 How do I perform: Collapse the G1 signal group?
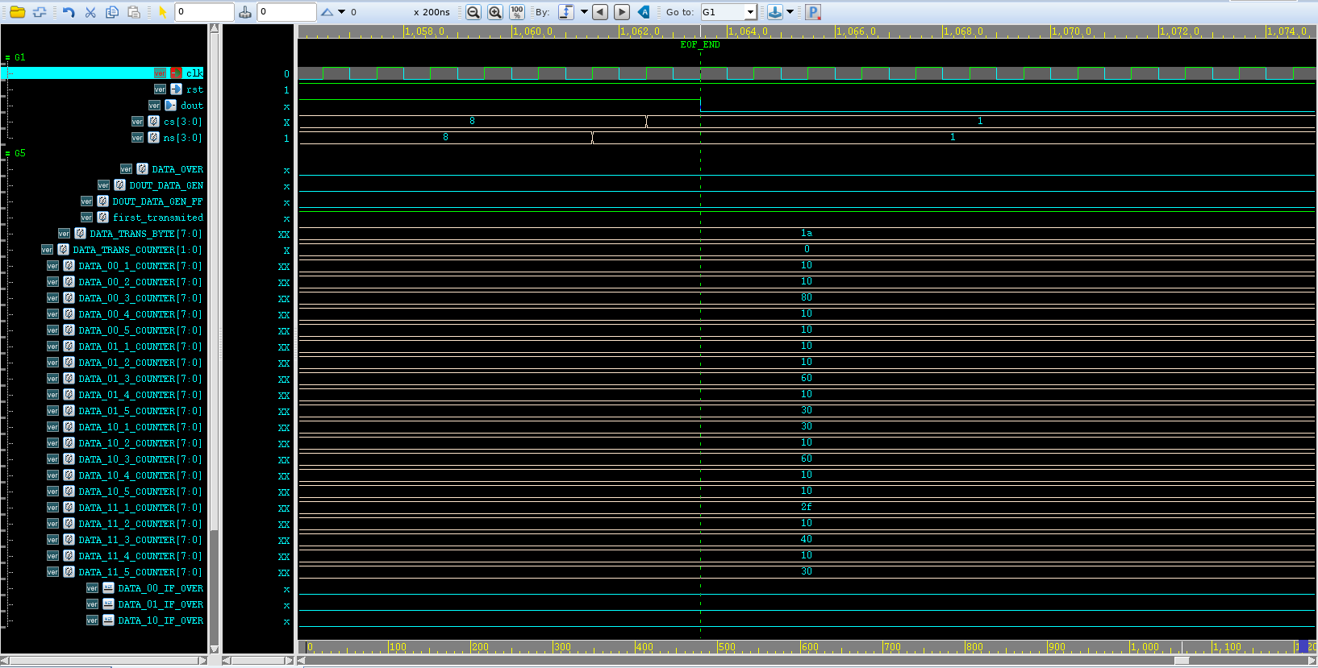point(7,58)
